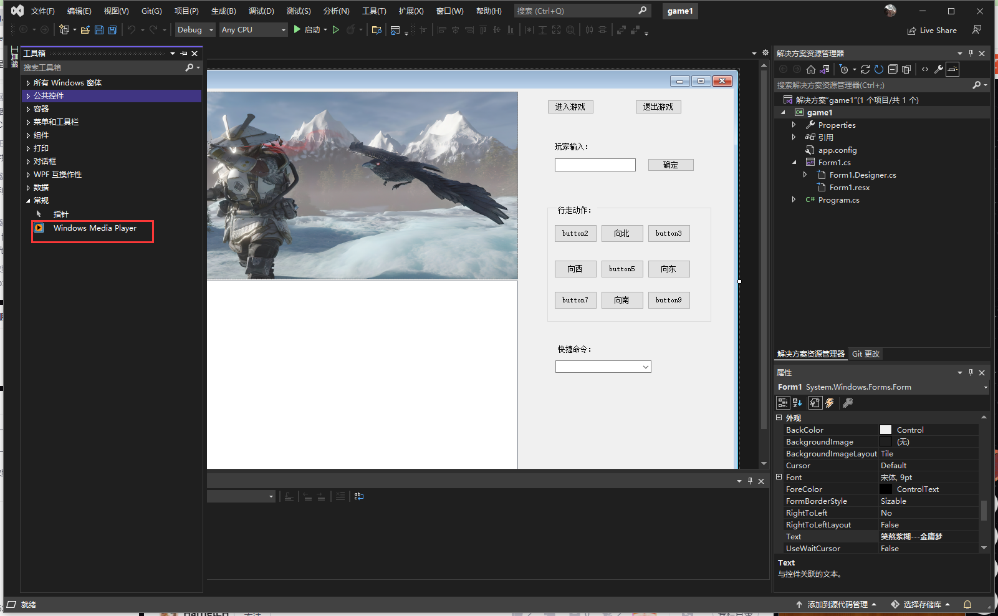998x616 pixels.
Task: Select the 指针 pointer tool
Action: (x=60, y=214)
